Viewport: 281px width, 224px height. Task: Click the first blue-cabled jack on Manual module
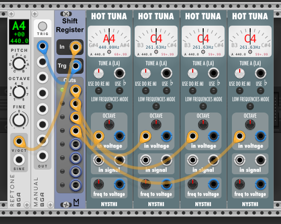click(42, 46)
